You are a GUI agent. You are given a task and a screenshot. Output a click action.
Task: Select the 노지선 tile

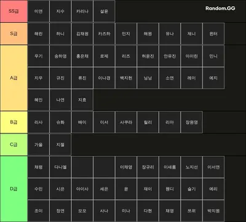[x=191, y=167]
